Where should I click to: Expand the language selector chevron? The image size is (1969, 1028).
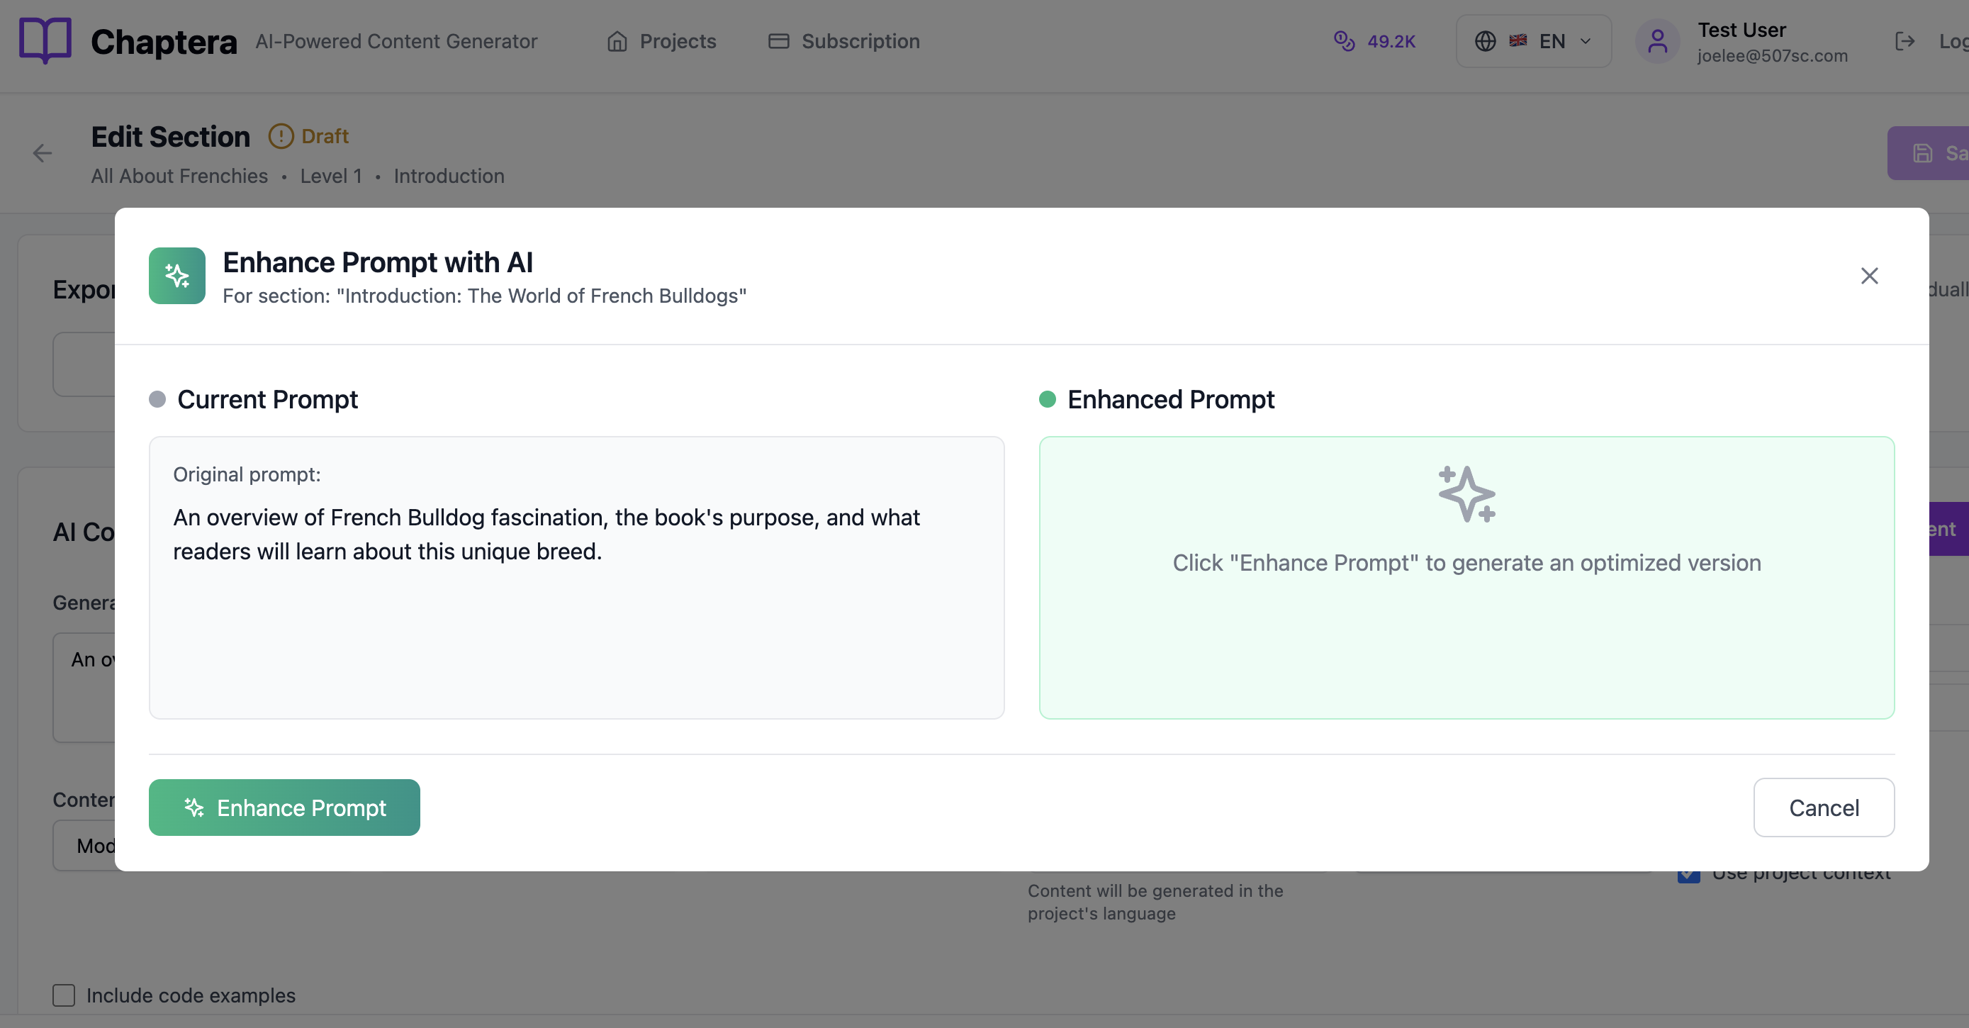click(1586, 41)
